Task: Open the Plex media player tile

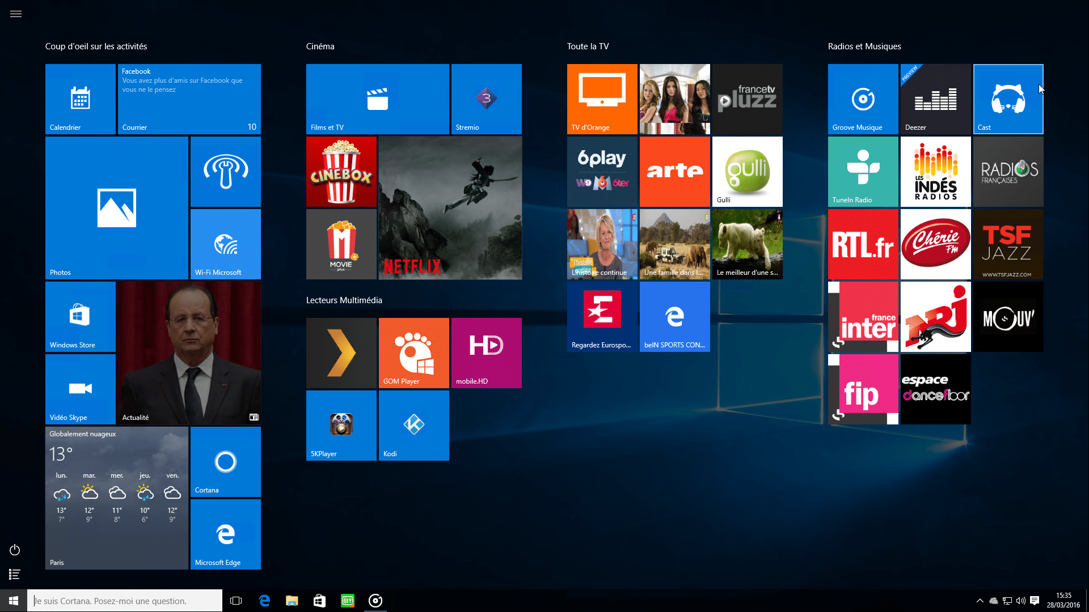Action: (x=340, y=352)
